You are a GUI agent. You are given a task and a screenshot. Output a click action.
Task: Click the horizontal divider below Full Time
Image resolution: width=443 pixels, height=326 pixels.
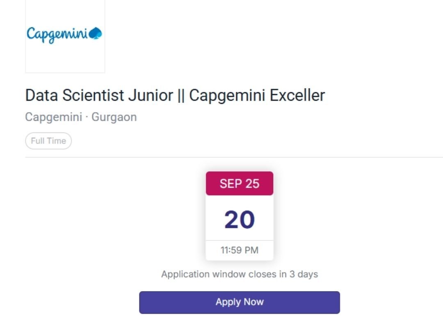(x=234, y=157)
